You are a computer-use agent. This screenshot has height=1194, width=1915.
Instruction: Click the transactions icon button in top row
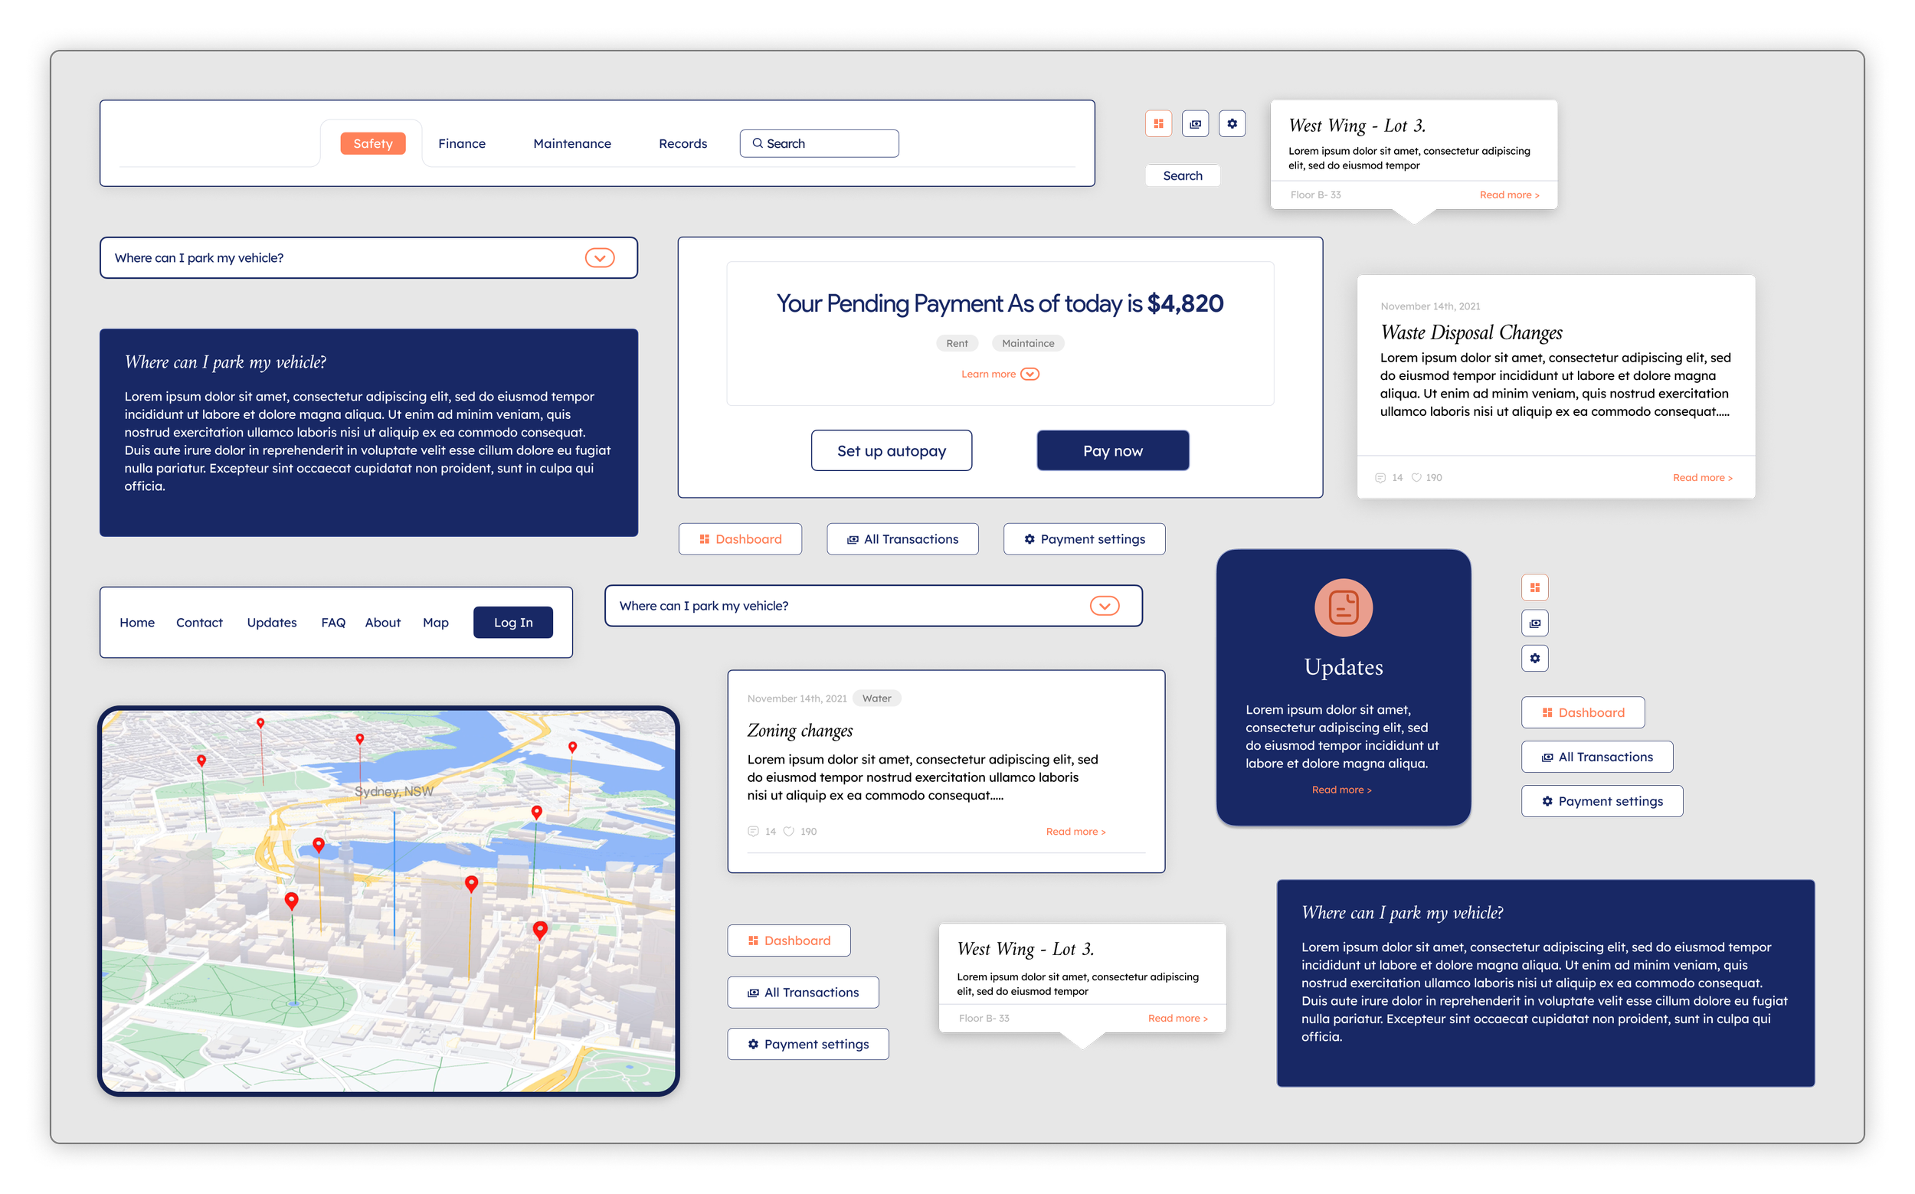tap(1195, 124)
